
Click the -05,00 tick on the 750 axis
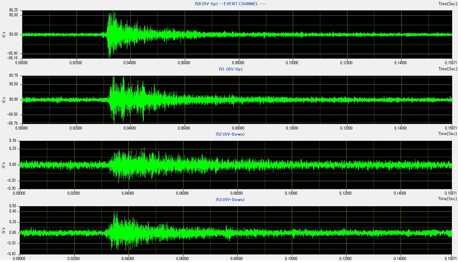pyautogui.click(x=12, y=54)
